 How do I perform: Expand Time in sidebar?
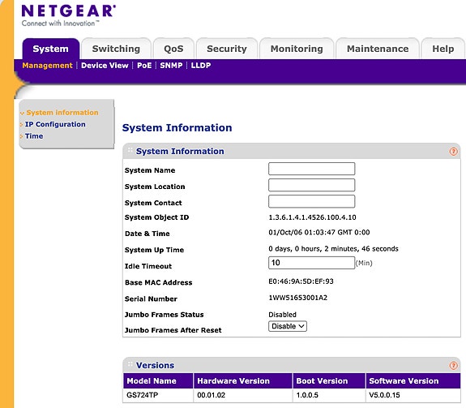pyautogui.click(x=34, y=136)
